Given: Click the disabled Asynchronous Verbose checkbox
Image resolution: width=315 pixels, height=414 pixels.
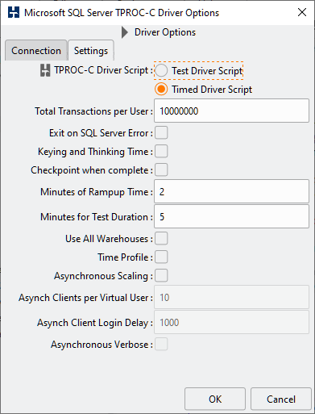Looking at the screenshot, I should pos(161,345).
